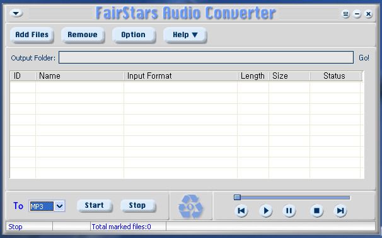Click Go! next to output folder
The height and width of the screenshot is (238, 382).
pos(364,58)
